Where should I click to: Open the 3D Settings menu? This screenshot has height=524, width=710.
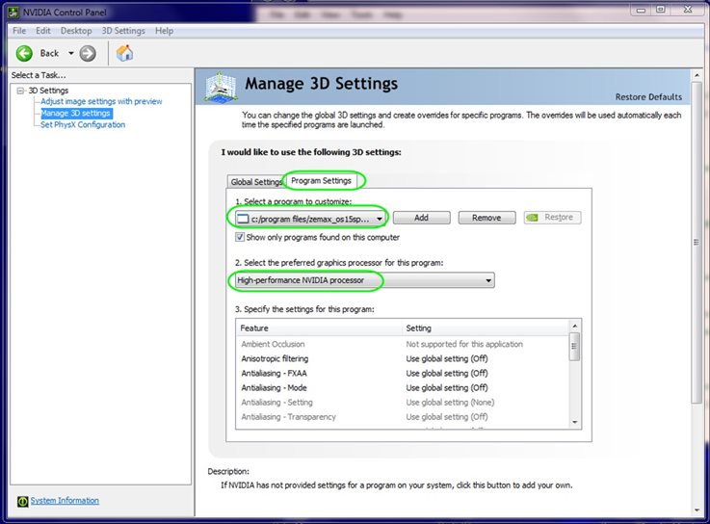pos(123,31)
